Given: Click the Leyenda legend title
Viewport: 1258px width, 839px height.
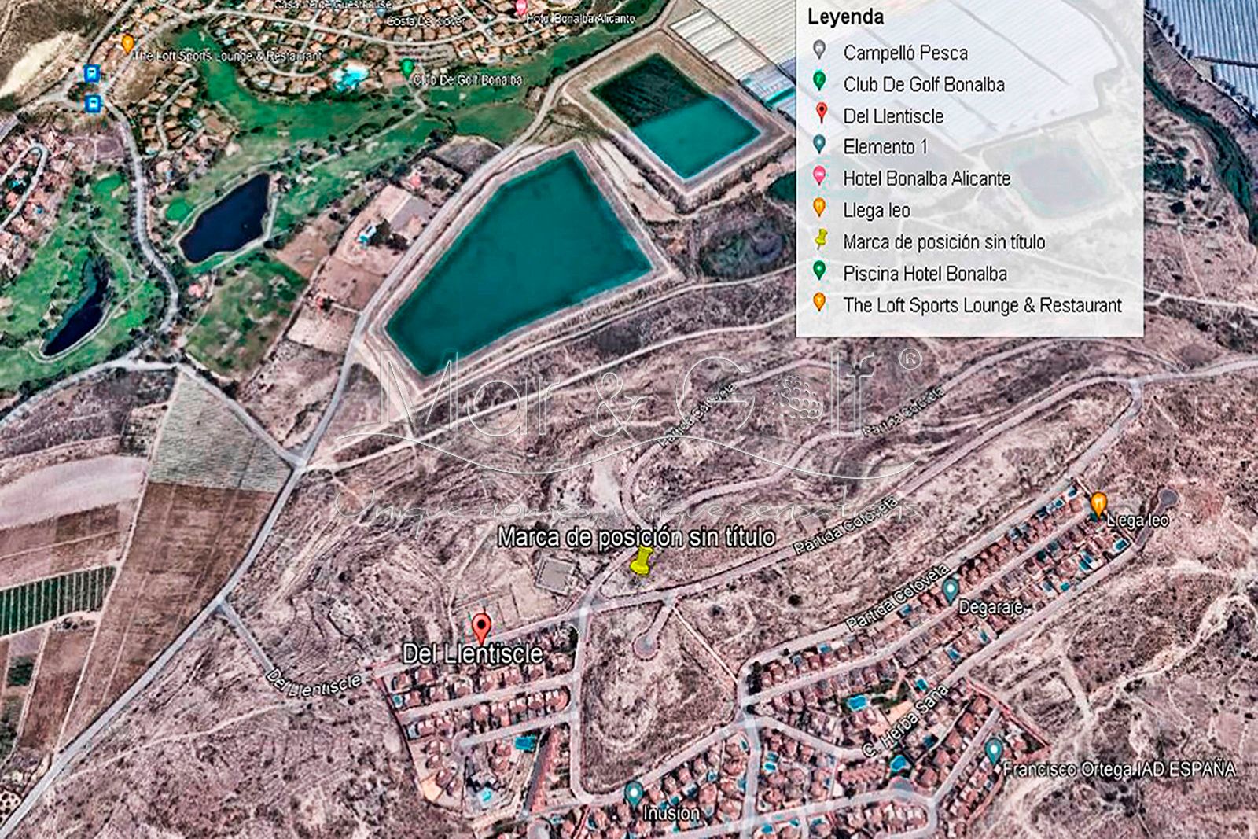Looking at the screenshot, I should click(x=845, y=17).
